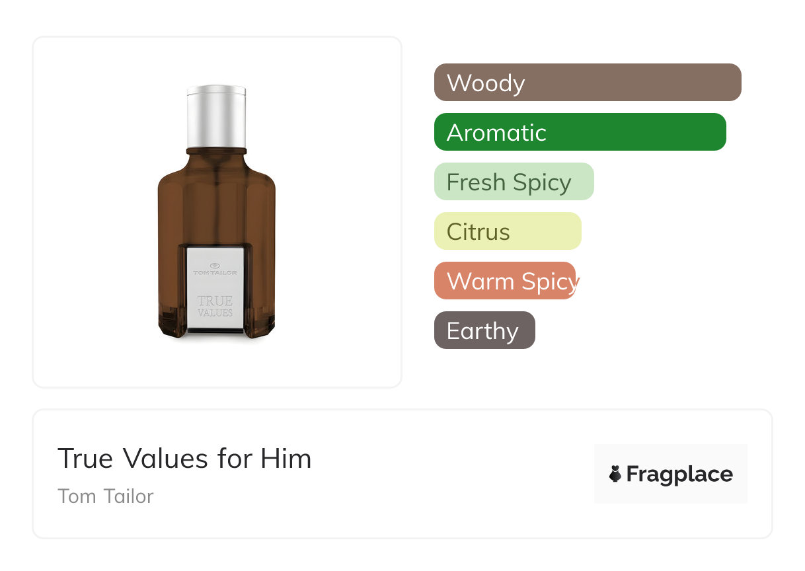Click the bottle neck beneath the cap

[216, 151]
